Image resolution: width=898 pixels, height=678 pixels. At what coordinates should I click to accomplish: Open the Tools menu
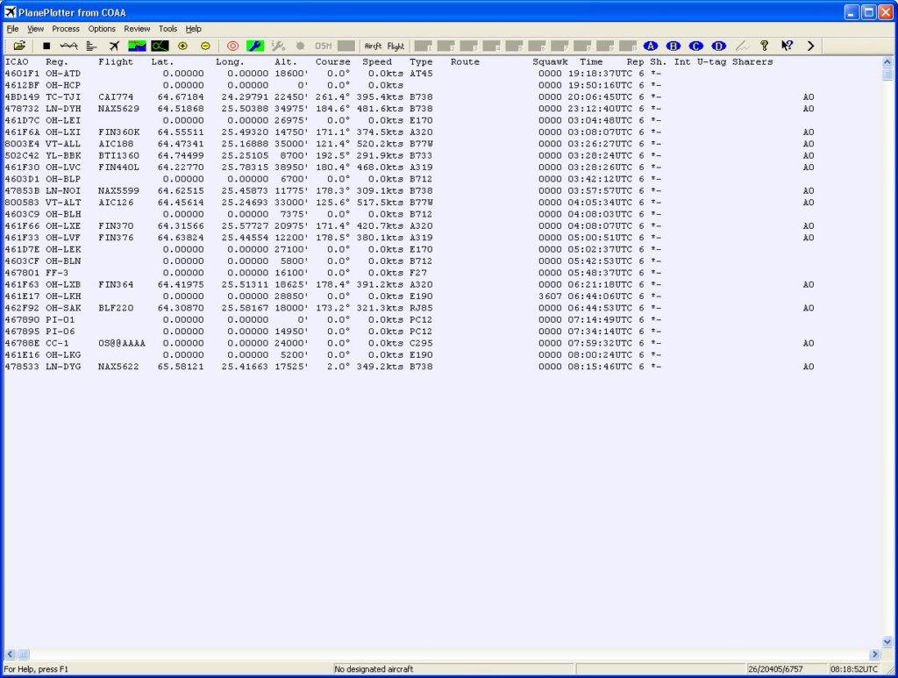167,29
